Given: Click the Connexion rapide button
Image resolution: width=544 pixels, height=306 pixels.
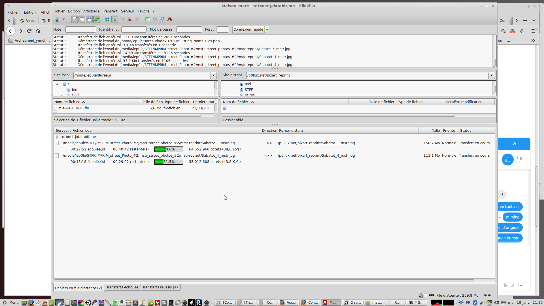Looking at the screenshot, I should tap(248, 29).
